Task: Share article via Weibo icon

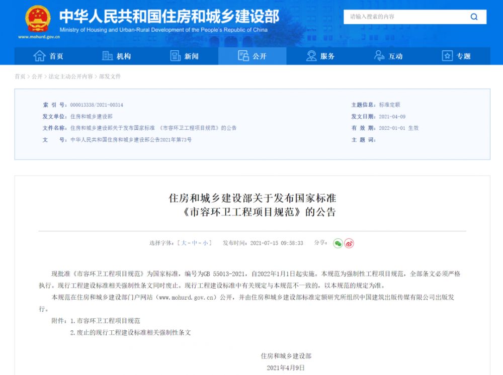Action: tap(349, 243)
